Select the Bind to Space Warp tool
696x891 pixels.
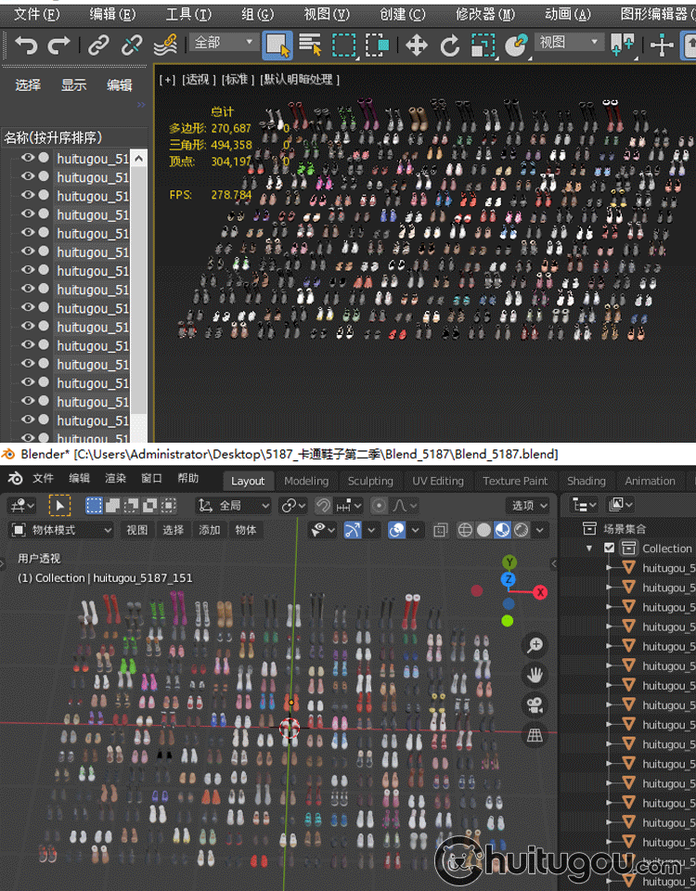tap(165, 45)
